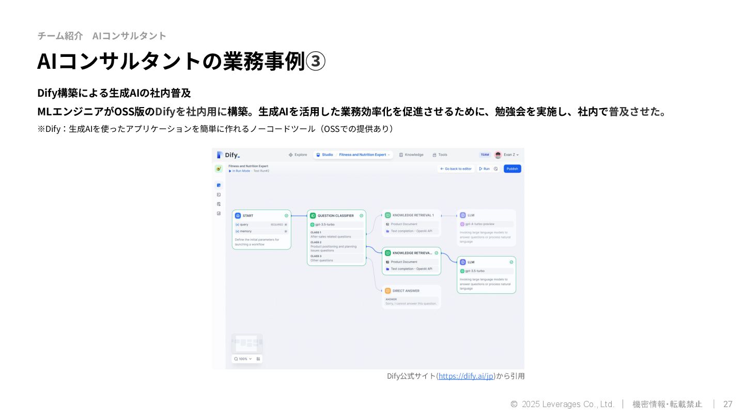
Task: Click the page number 27
Action: coord(727,404)
